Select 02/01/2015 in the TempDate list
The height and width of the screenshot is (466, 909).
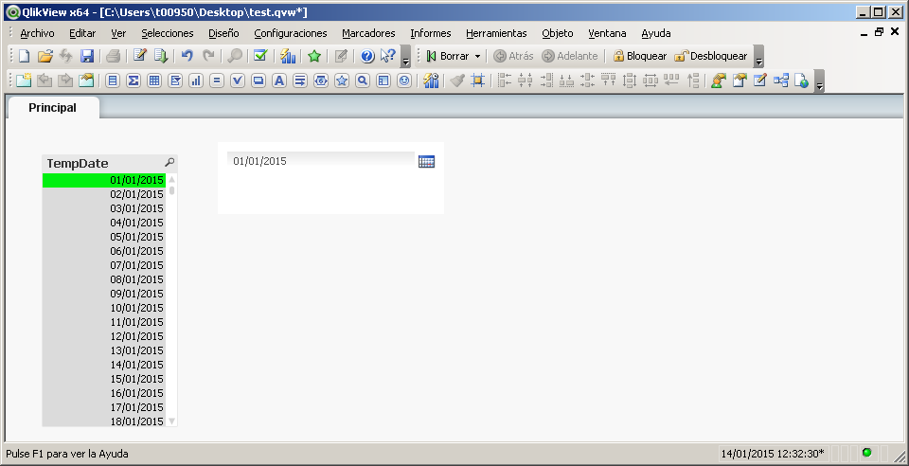click(104, 194)
